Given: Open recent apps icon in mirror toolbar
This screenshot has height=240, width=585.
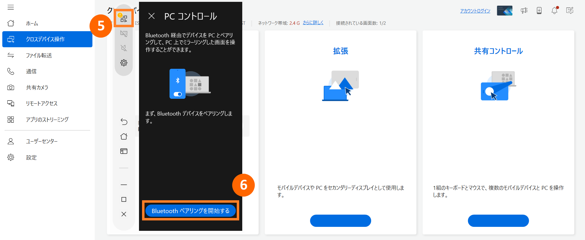Looking at the screenshot, I should pos(124,151).
